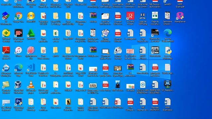Image resolution: width=212 pixels, height=119 pixels.
Task: Open 360 Total Security shortcut
Action: 6,33
